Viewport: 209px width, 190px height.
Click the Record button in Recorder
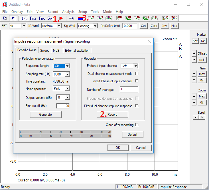click(112, 115)
